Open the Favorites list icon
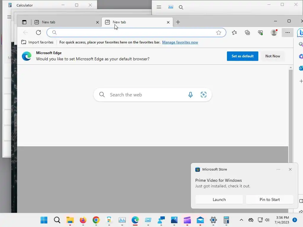303x227 pixels. click(234, 33)
